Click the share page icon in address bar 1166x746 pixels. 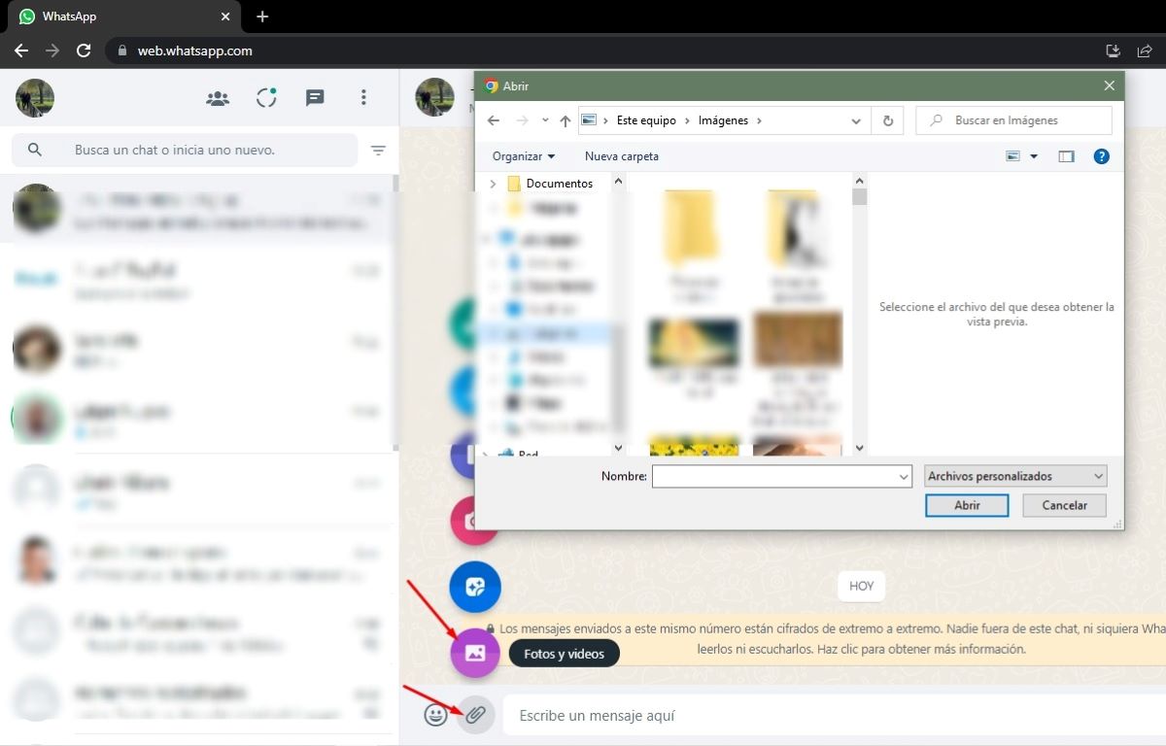pos(1145,51)
